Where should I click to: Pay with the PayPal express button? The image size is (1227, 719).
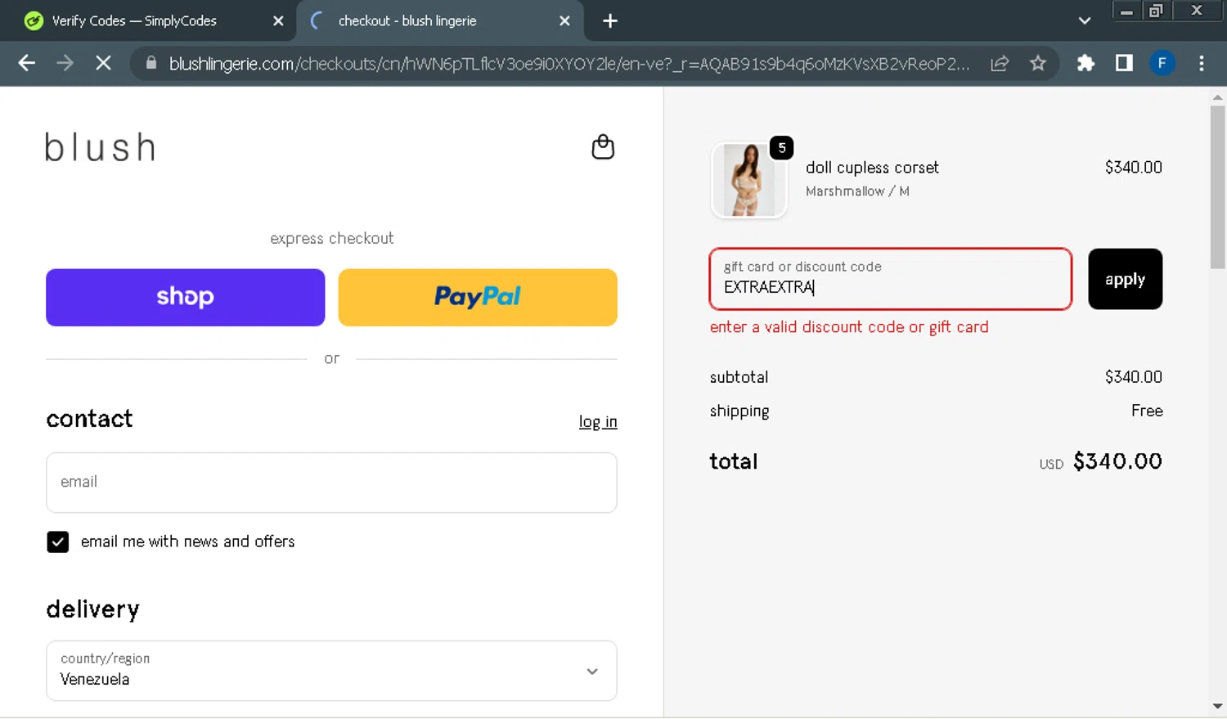(x=478, y=297)
